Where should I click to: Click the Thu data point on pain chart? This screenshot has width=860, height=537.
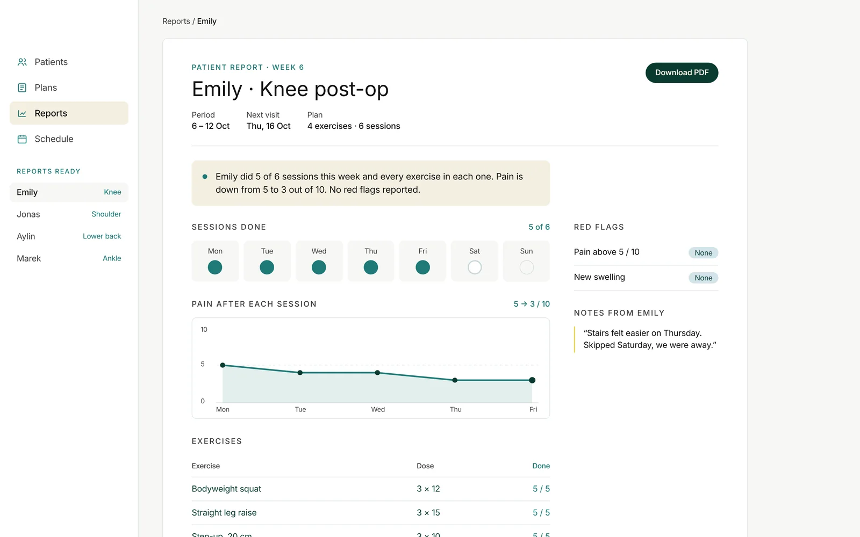[455, 380]
